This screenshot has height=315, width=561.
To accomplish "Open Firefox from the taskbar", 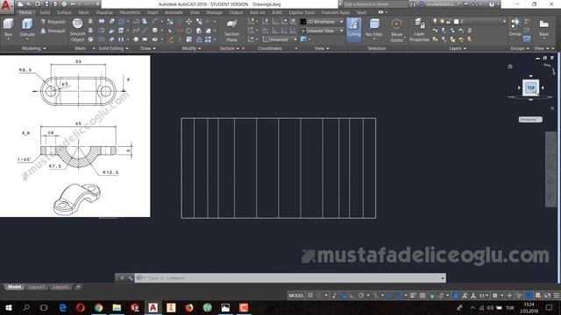I will coord(189,307).
